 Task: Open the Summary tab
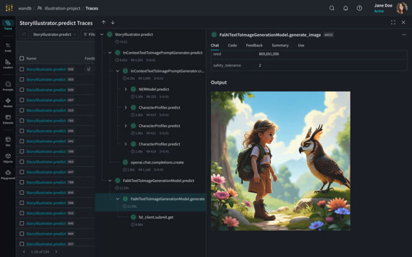[x=280, y=46]
